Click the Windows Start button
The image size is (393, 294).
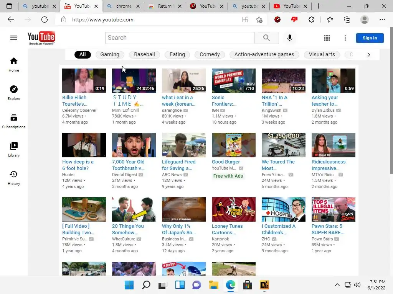pyautogui.click(x=129, y=285)
